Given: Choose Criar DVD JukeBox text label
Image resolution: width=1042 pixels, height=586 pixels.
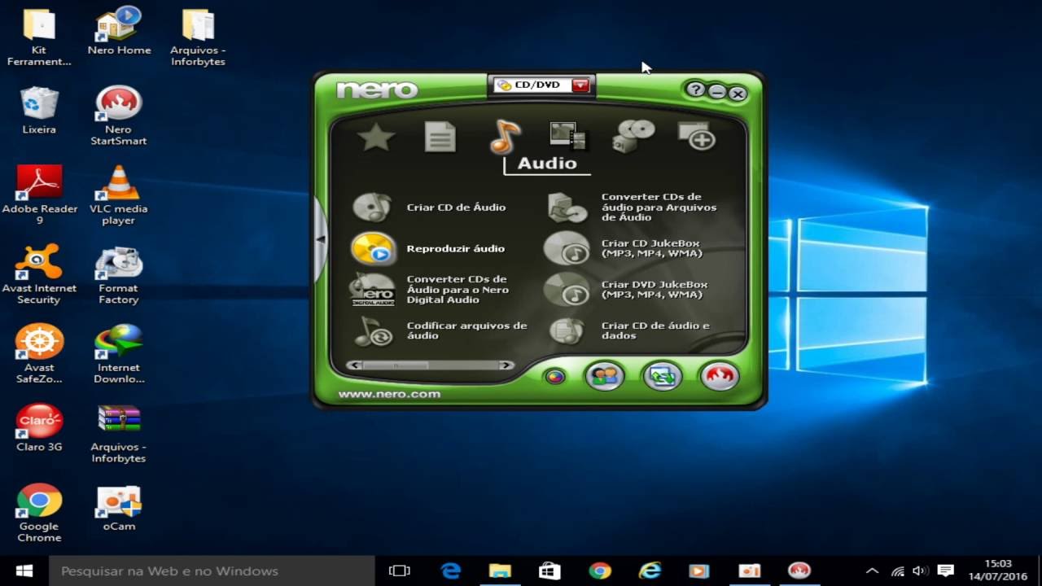Looking at the screenshot, I should click(655, 290).
